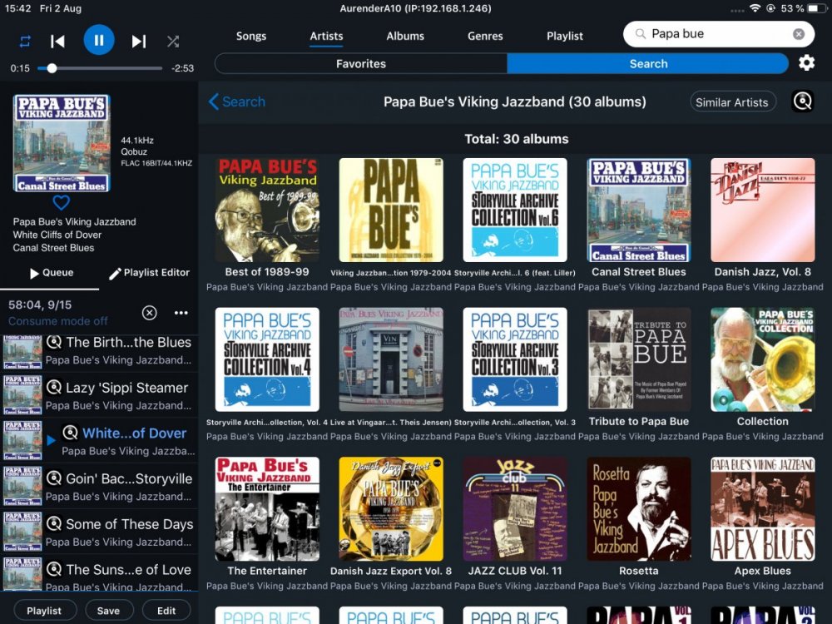The image size is (832, 624).
Task: Play Some of These Days queue track
Action: [x=100, y=532]
